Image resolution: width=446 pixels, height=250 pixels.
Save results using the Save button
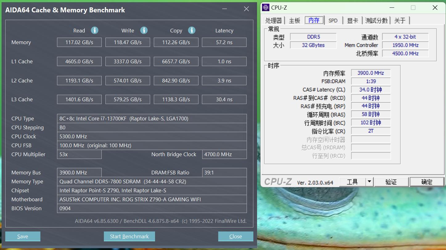(x=23, y=236)
